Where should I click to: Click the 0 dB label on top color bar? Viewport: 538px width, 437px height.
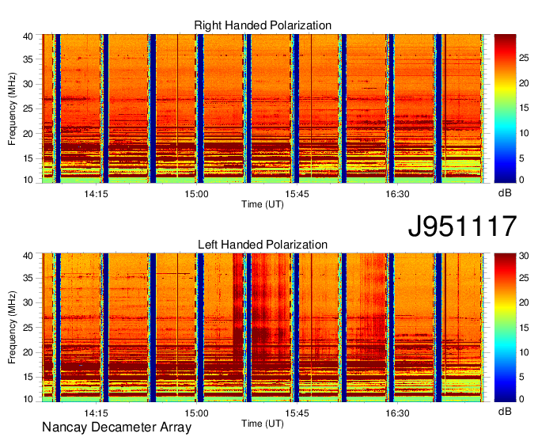coord(521,180)
